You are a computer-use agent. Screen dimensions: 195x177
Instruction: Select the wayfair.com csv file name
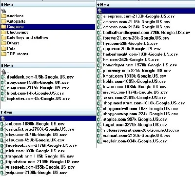click(135, 141)
